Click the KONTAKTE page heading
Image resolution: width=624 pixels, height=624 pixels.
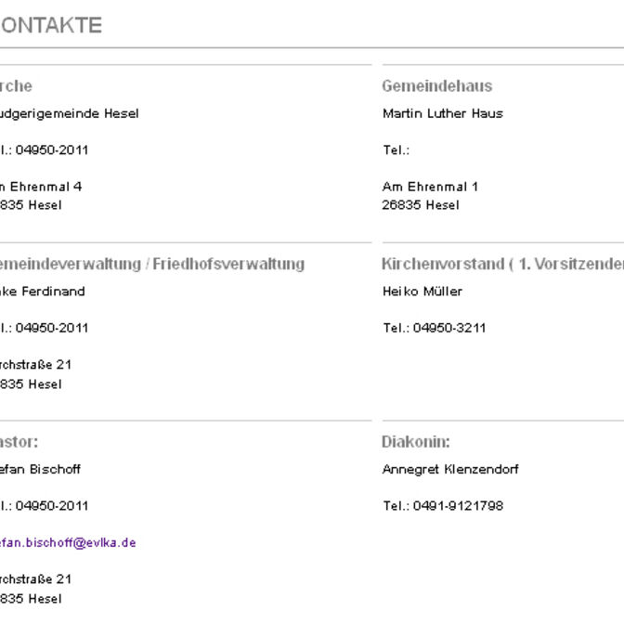click(51, 26)
